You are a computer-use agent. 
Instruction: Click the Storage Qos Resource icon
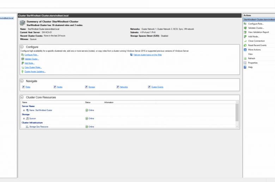click(27, 127)
